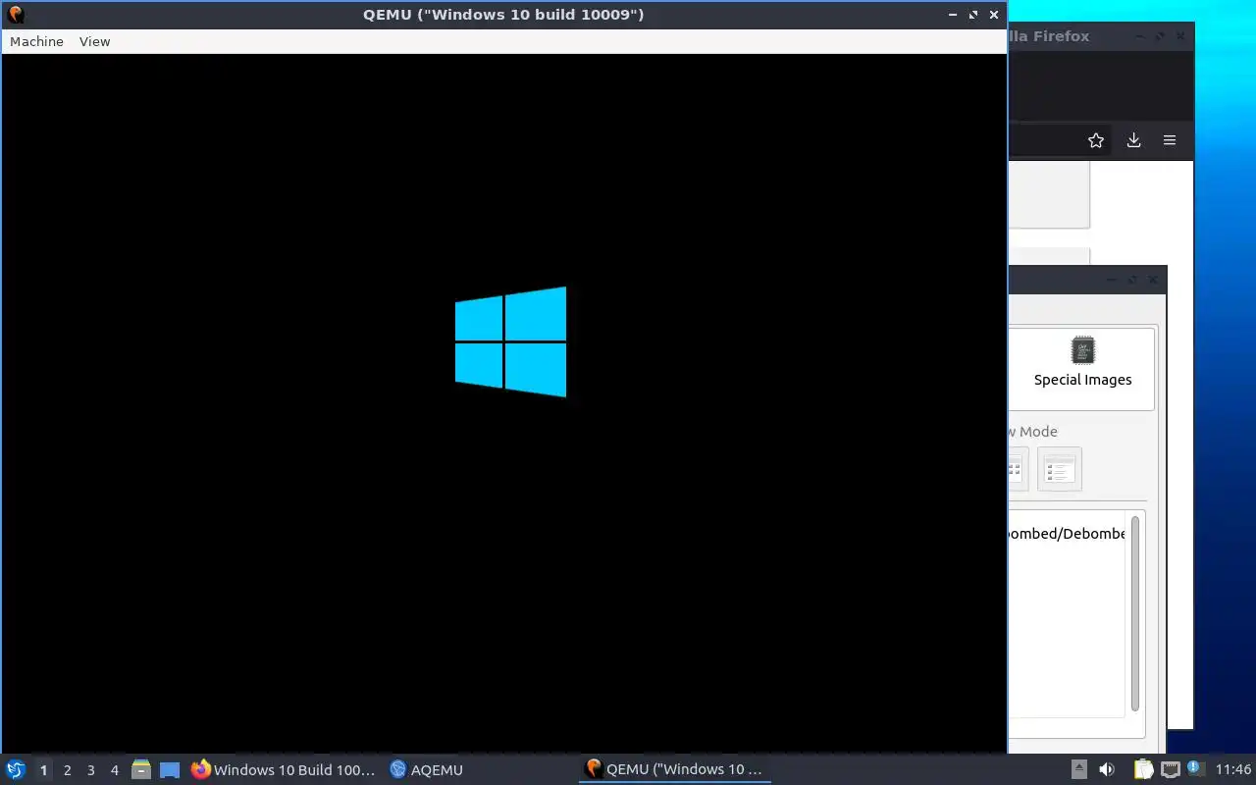
Task: Bookmark the page with Firefox star icon
Action: coord(1096,140)
